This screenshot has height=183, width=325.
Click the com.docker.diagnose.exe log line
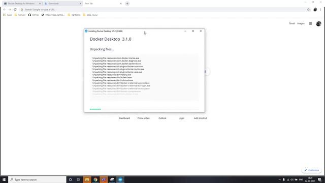[x=117, y=61]
